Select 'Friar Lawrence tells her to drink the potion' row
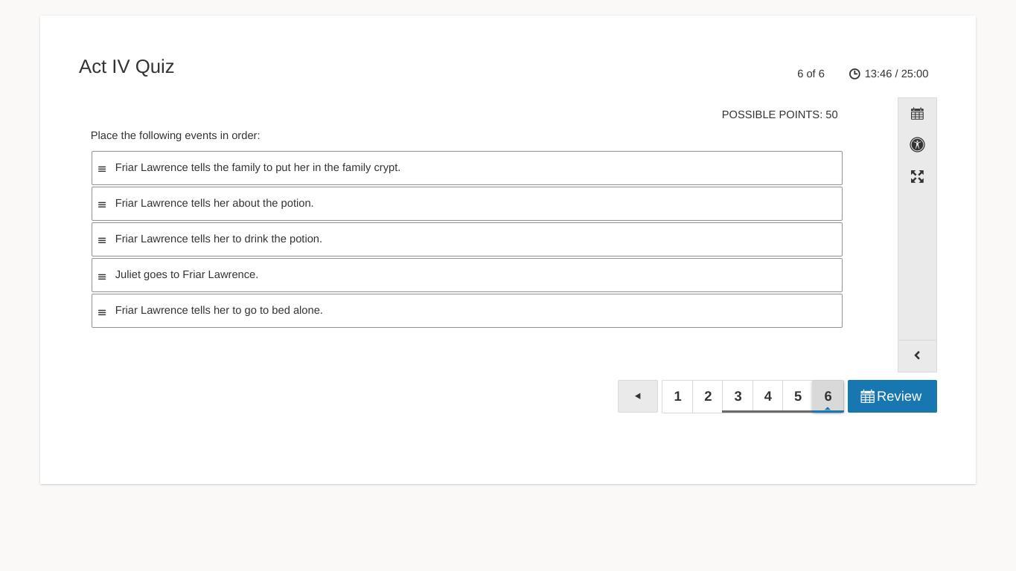 467,239
